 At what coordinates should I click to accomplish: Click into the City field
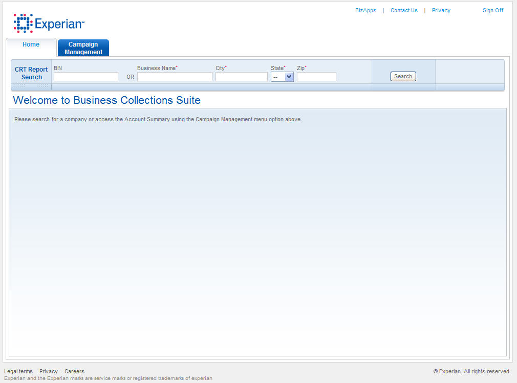coord(242,77)
